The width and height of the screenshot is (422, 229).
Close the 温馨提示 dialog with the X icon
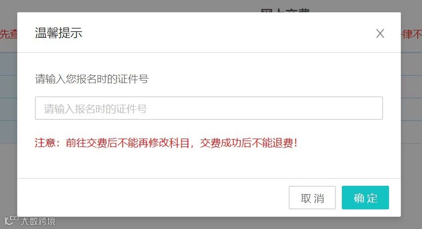tap(380, 33)
